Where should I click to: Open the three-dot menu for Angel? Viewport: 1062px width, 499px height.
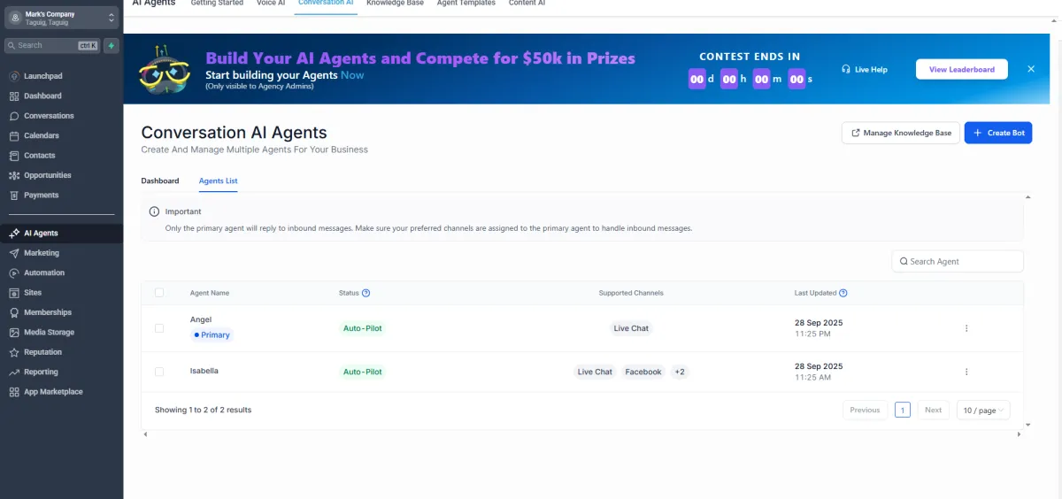[x=966, y=328]
